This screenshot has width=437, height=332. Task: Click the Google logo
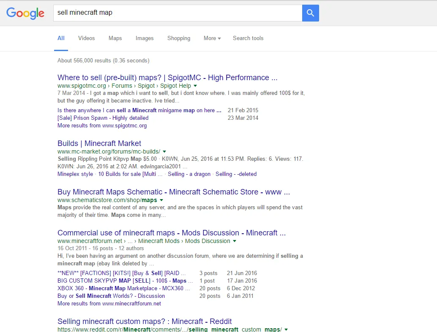(x=25, y=13)
